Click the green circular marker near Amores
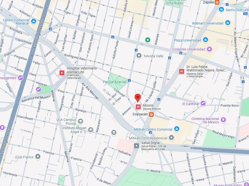 [x=148, y=40]
